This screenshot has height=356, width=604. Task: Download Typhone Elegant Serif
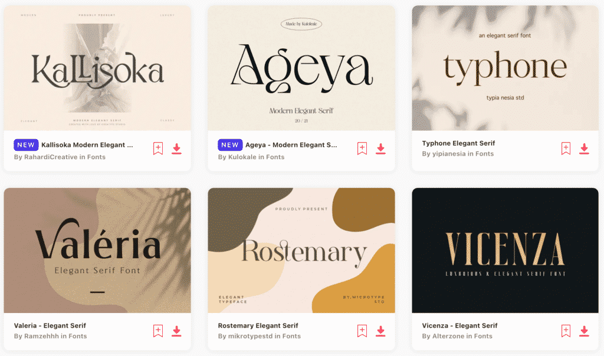click(x=584, y=149)
